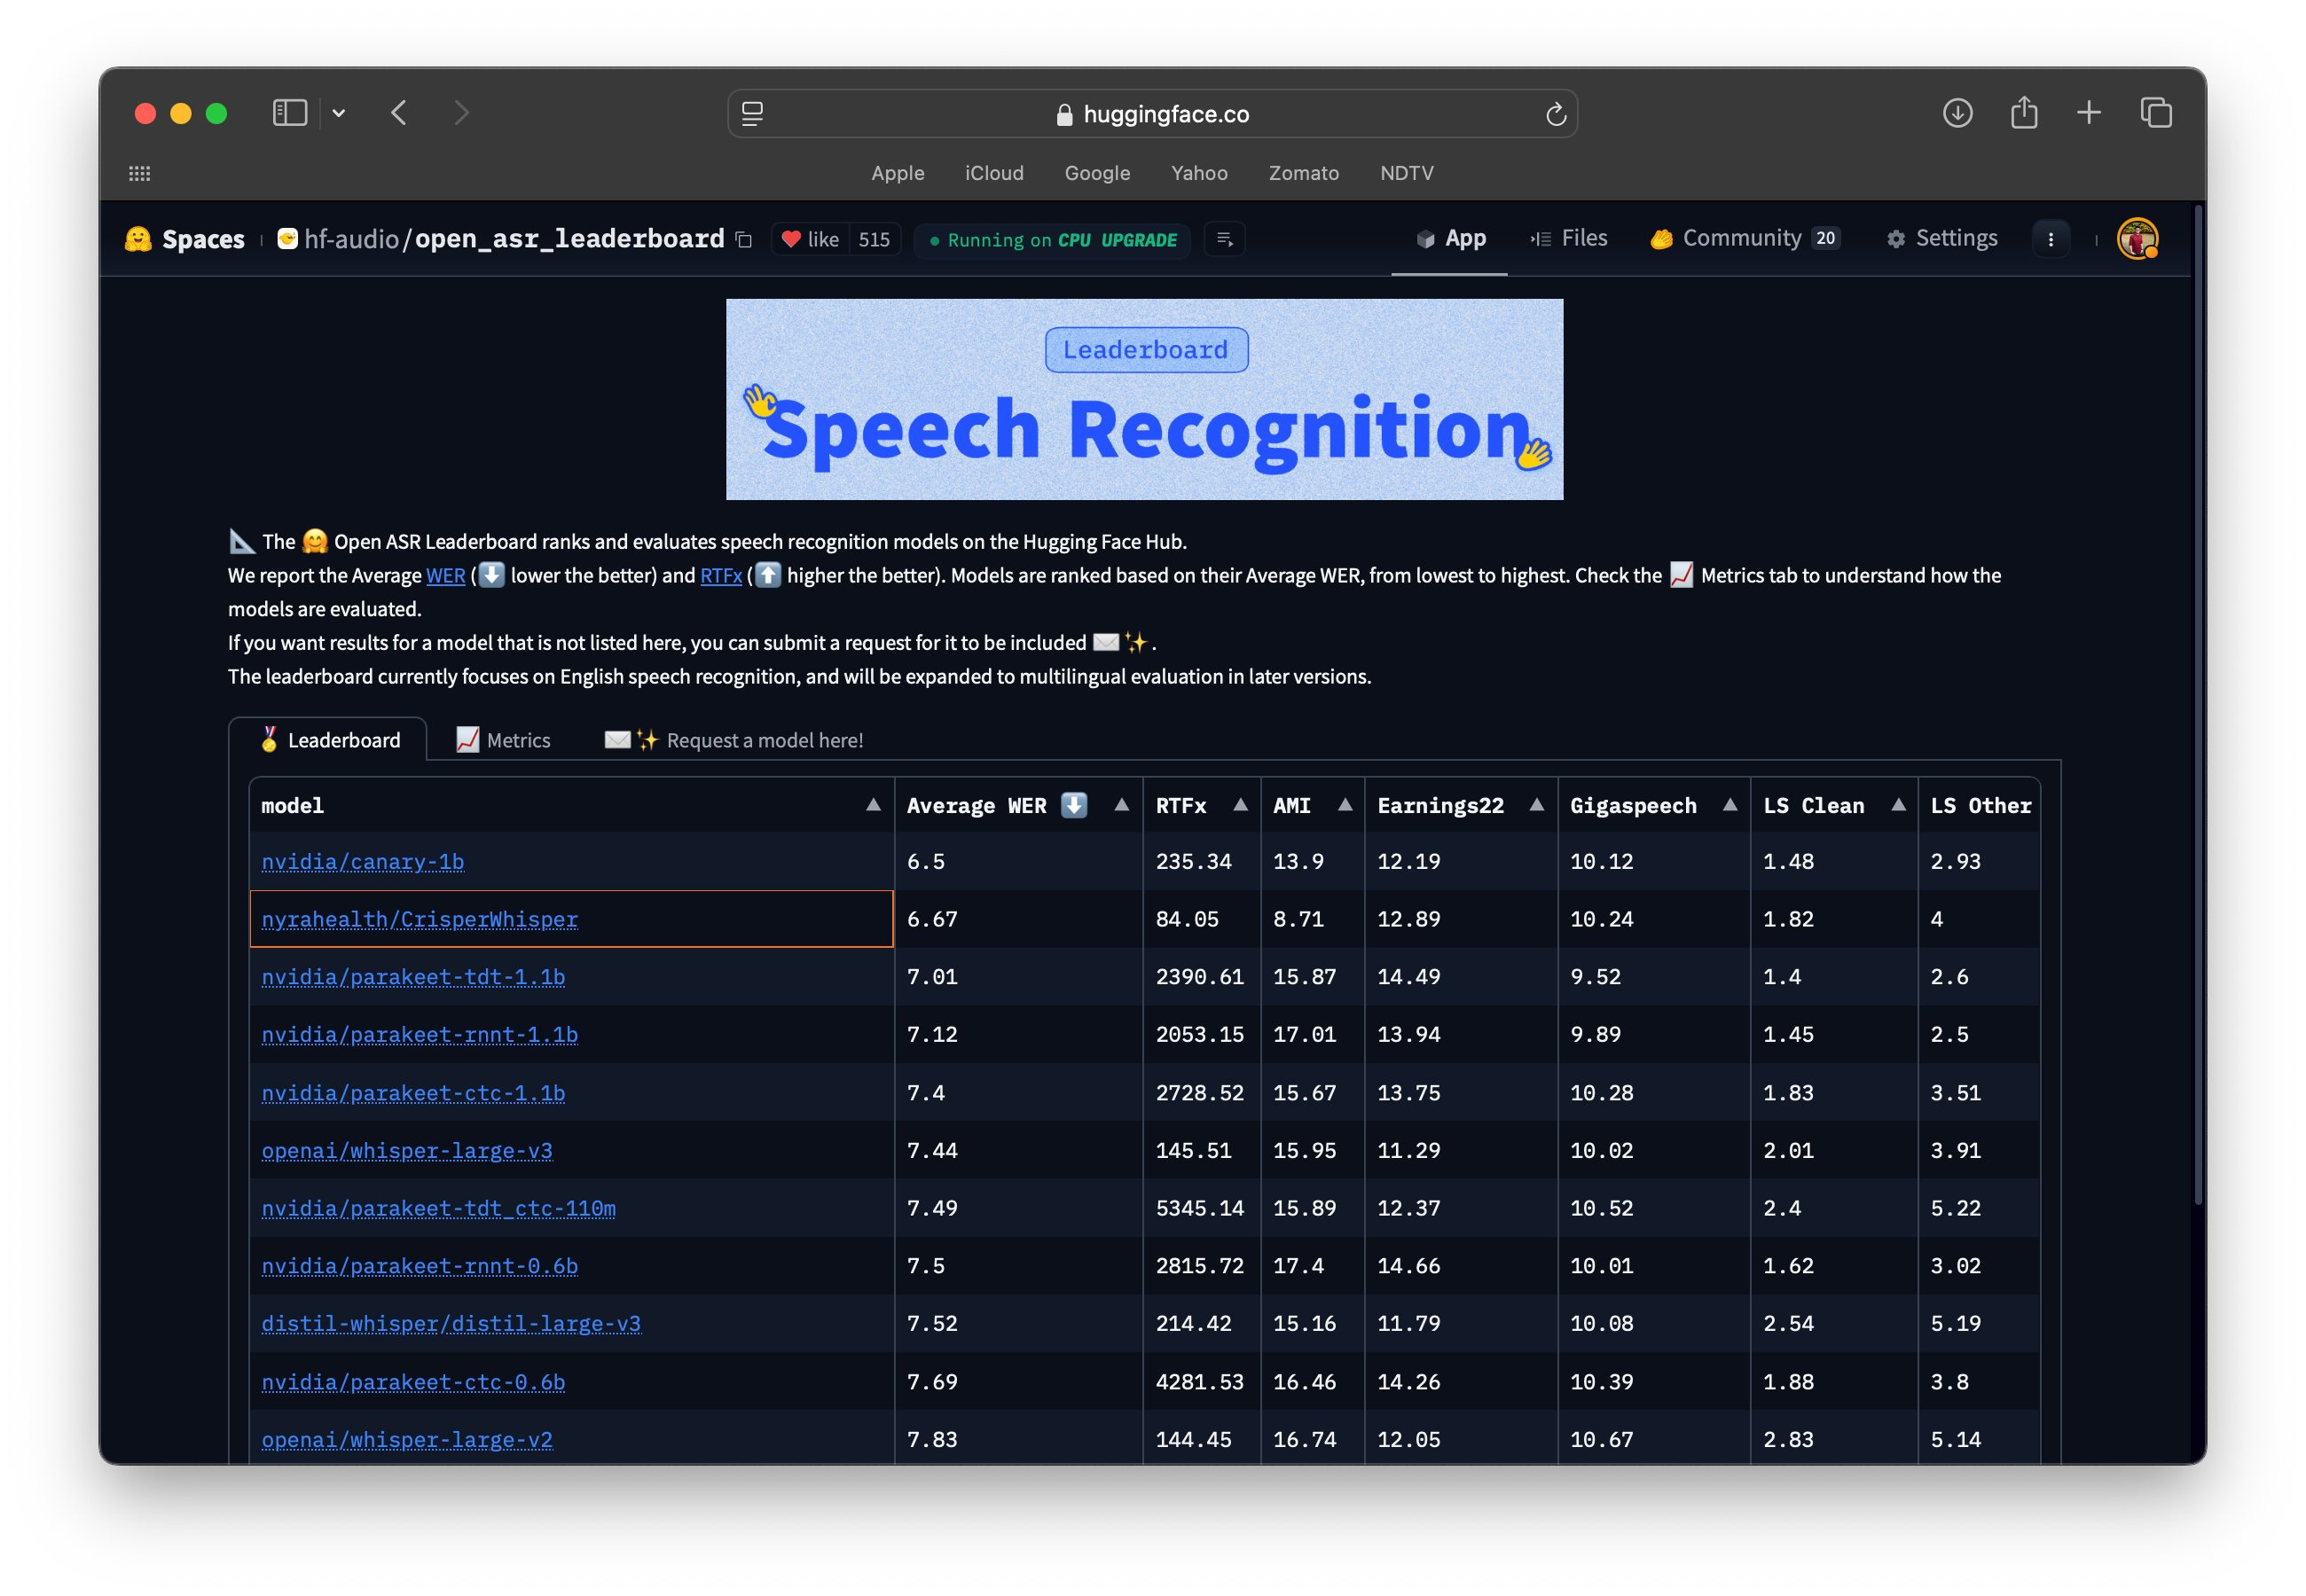
Task: Copy the space name with copy icon
Action: point(743,239)
